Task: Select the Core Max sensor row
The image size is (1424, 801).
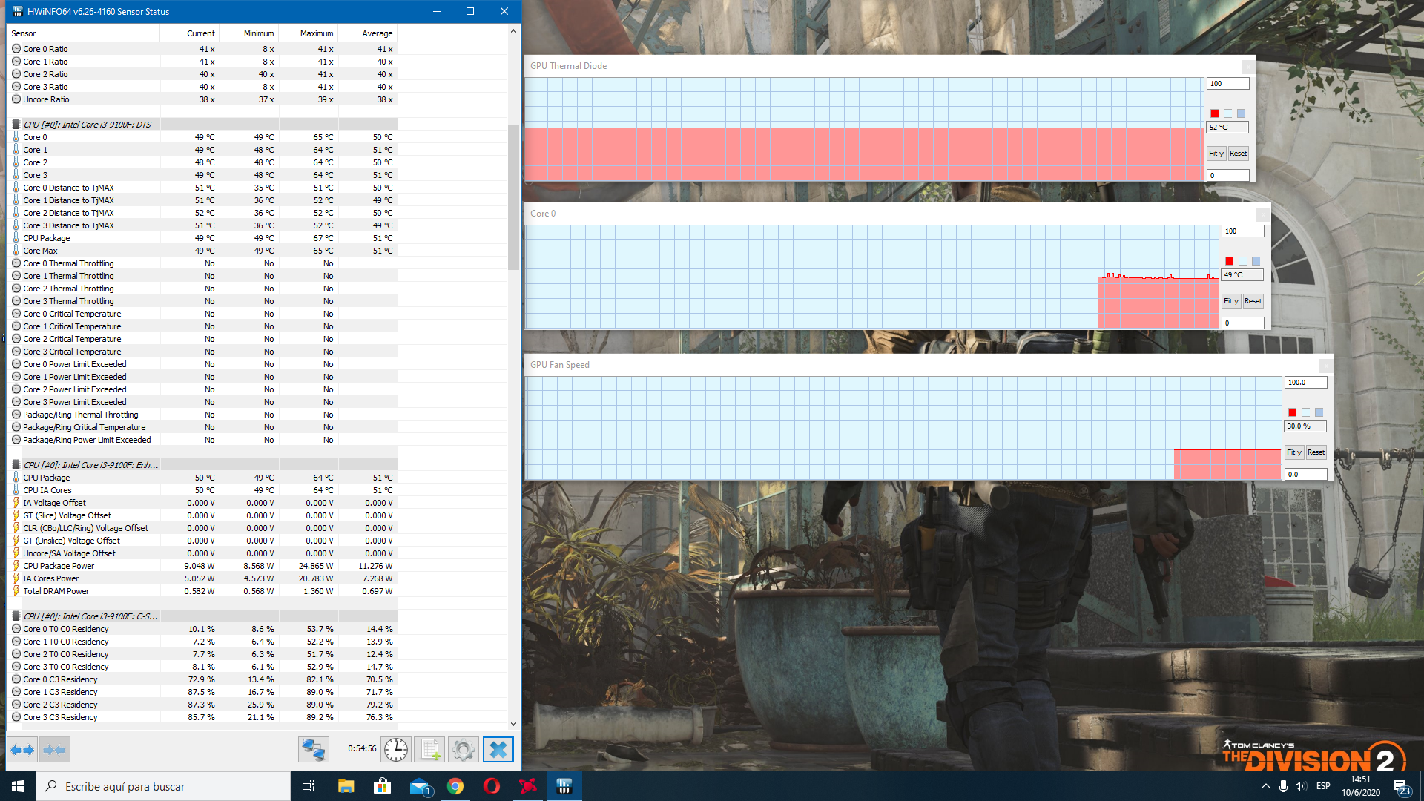Action: (202, 251)
